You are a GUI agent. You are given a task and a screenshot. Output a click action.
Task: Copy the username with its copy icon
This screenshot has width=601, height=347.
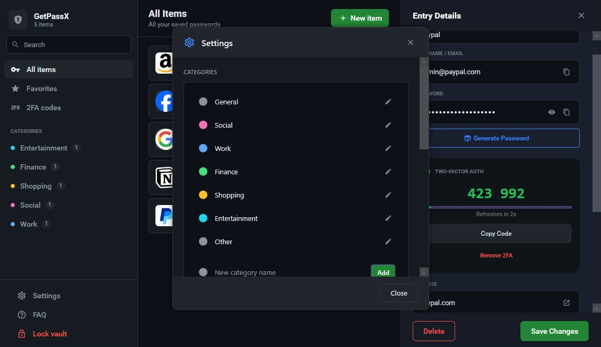[567, 72]
